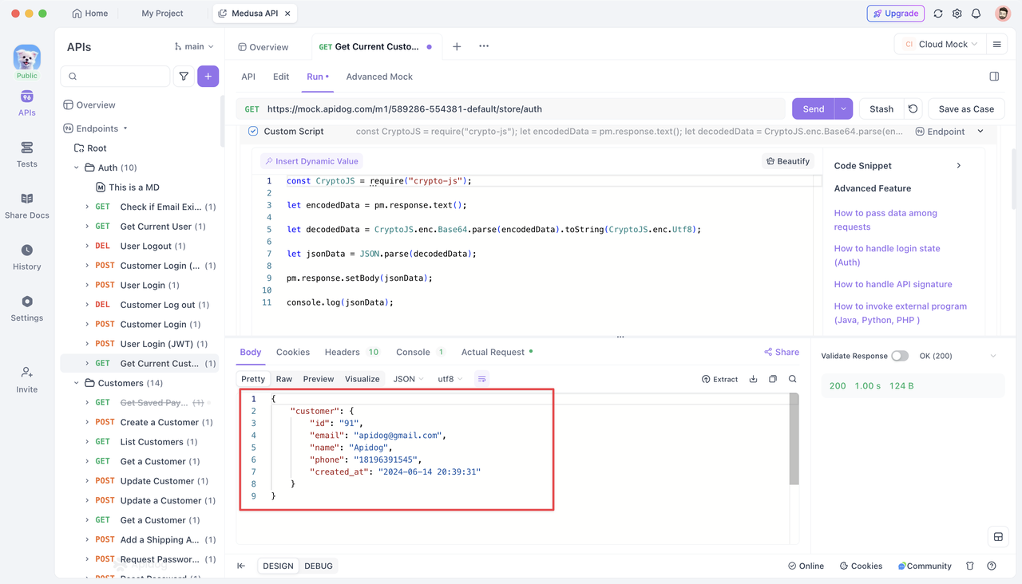Click the filter icon beside search
This screenshot has height=584, width=1022.
[x=184, y=77]
